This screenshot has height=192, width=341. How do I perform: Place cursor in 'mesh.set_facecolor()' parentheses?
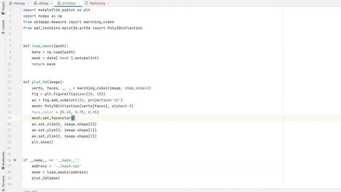[x=73, y=118]
